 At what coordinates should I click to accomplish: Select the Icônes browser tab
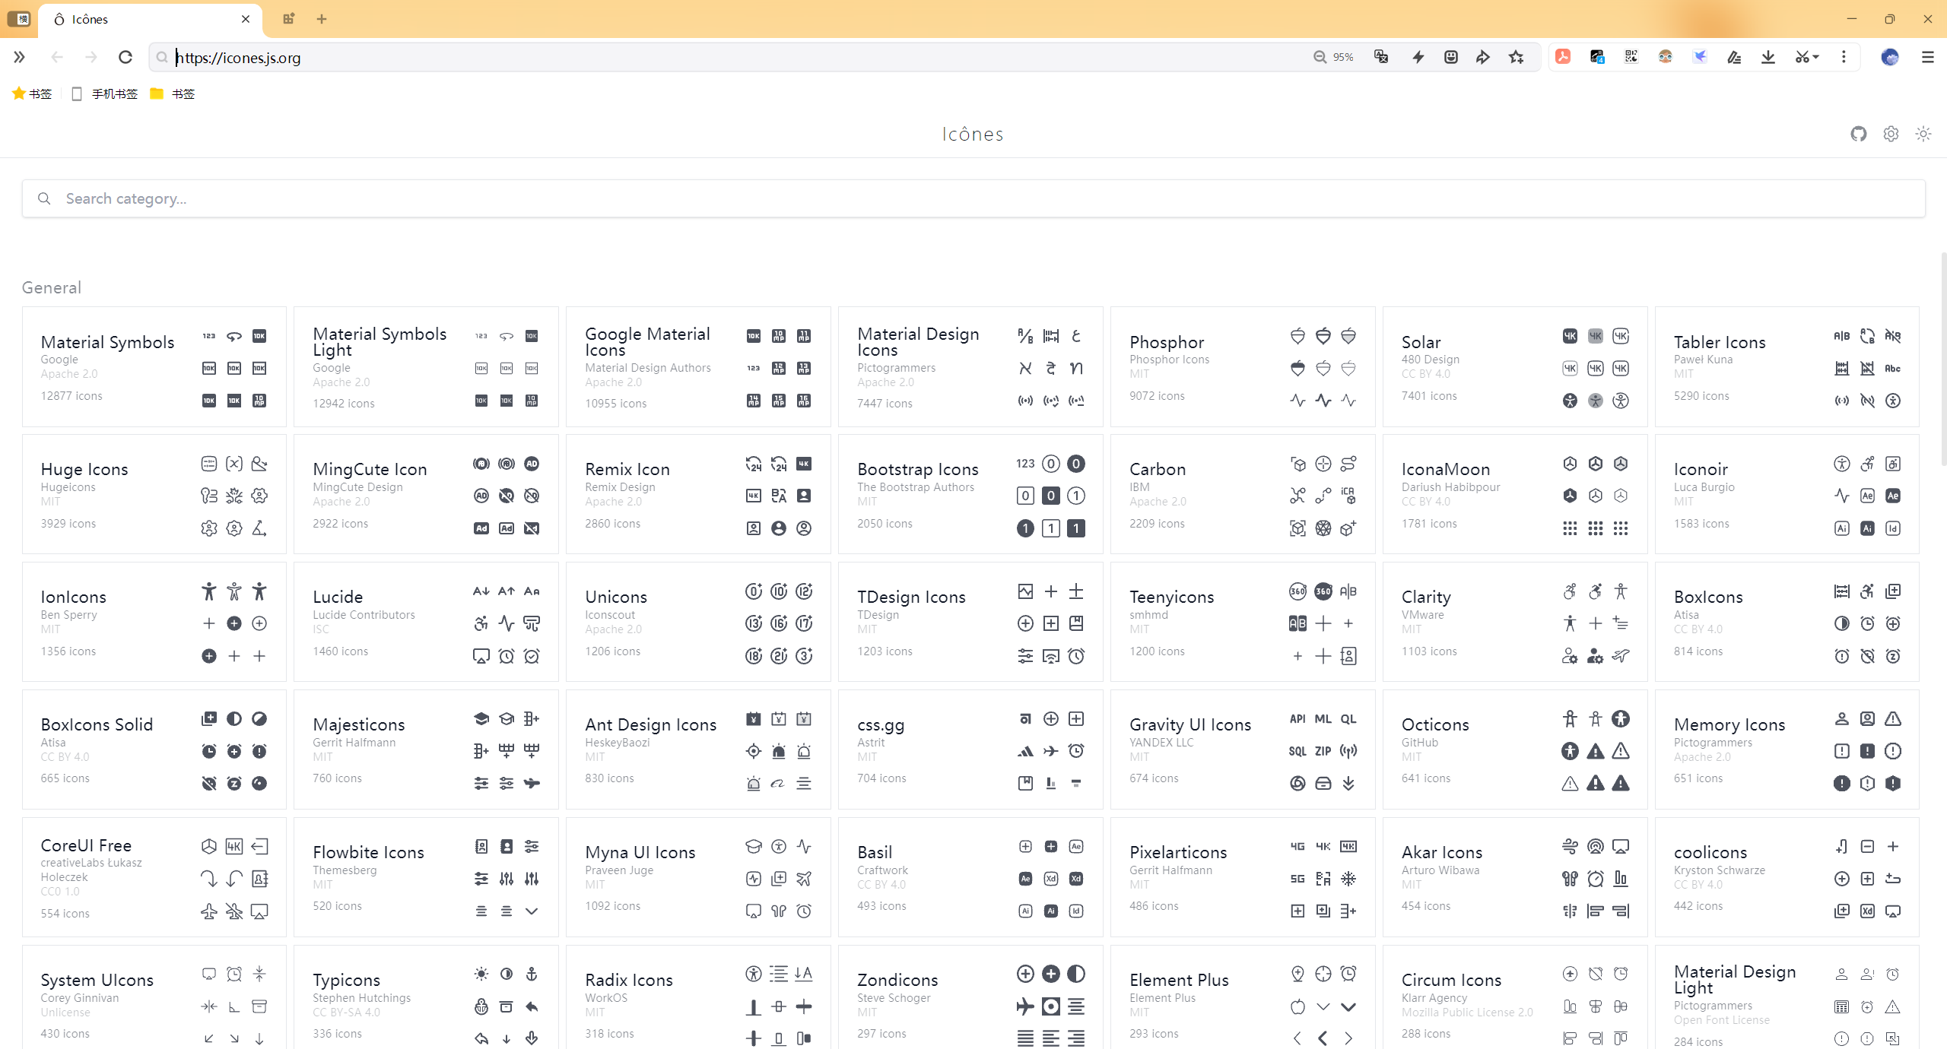150,19
